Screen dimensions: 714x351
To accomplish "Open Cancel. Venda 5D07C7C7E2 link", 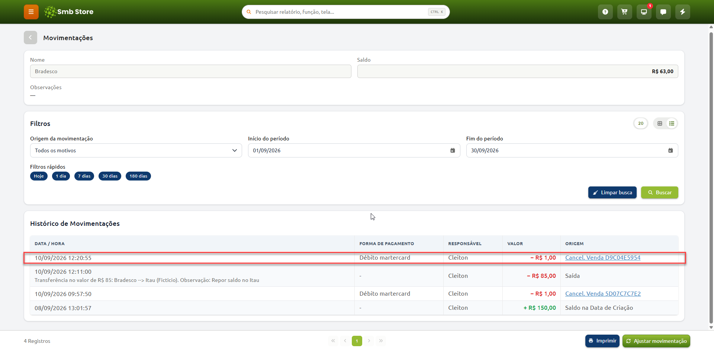I will (603, 293).
